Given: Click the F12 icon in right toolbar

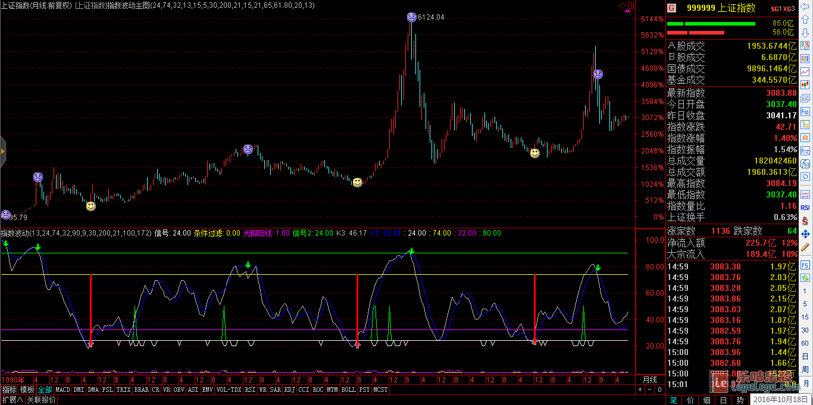Looking at the screenshot, I should [805, 151].
